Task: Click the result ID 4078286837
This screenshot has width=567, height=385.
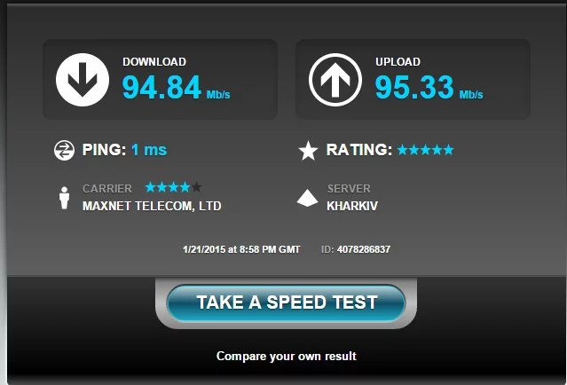Action: (364, 249)
